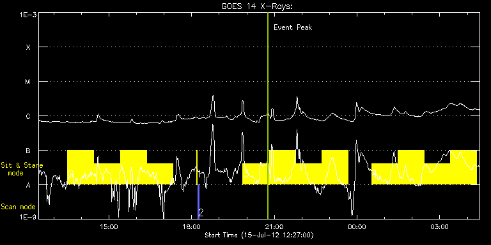Click the 00:00 time axis label
Screen dimensions: 491x245
pyautogui.click(x=357, y=226)
